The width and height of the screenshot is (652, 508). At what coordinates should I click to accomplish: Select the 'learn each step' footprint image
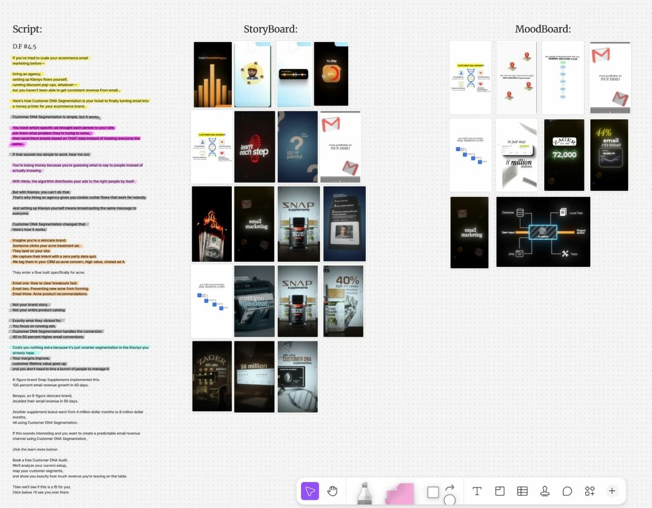click(x=255, y=147)
